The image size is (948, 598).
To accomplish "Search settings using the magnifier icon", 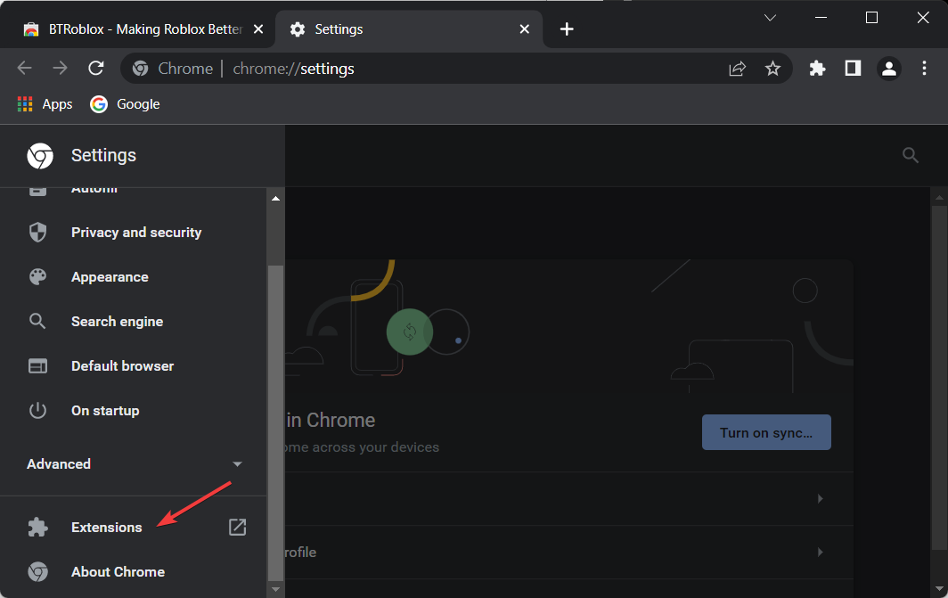I will [x=910, y=155].
